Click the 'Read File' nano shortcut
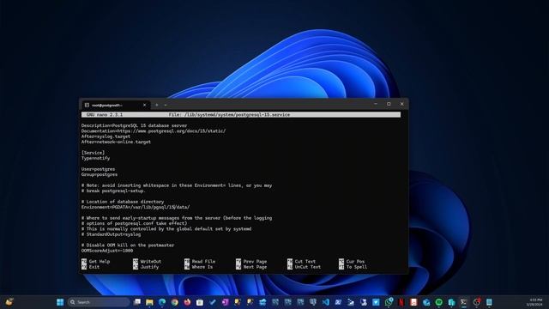The width and height of the screenshot is (549, 309). [x=203, y=261]
